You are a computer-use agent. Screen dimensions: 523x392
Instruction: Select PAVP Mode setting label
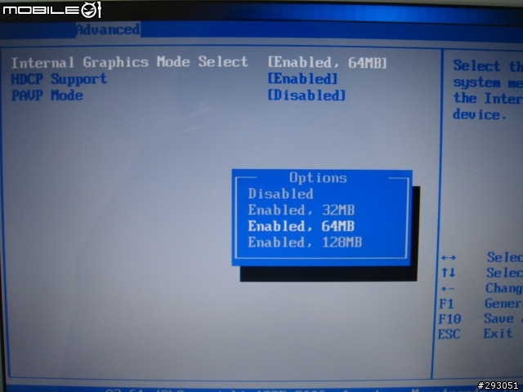point(47,96)
